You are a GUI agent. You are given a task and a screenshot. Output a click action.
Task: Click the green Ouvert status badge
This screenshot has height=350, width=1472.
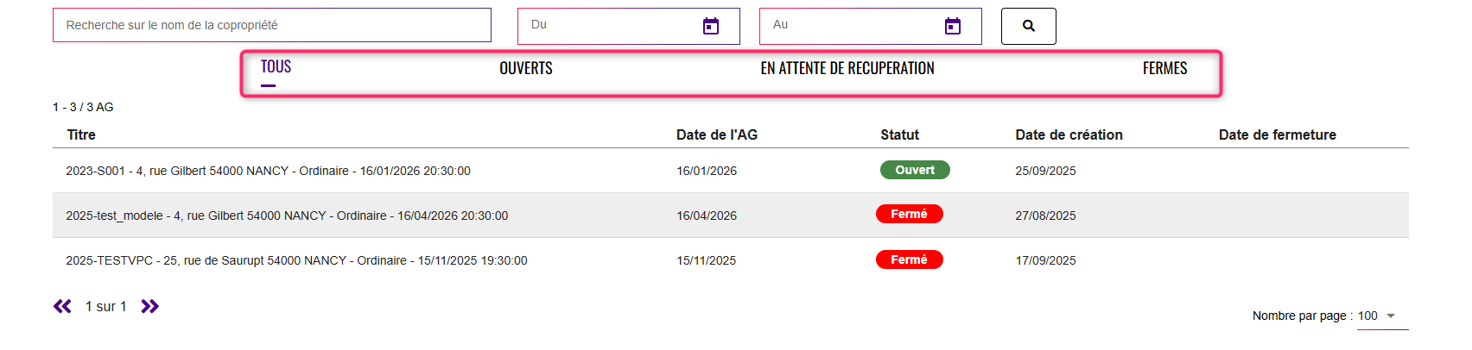point(915,170)
